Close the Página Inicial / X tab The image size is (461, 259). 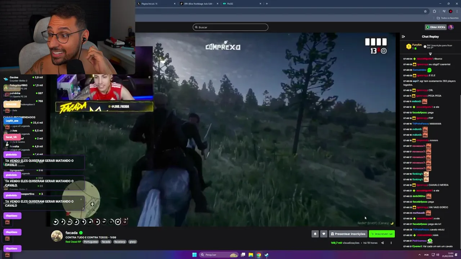pyautogui.click(x=175, y=4)
